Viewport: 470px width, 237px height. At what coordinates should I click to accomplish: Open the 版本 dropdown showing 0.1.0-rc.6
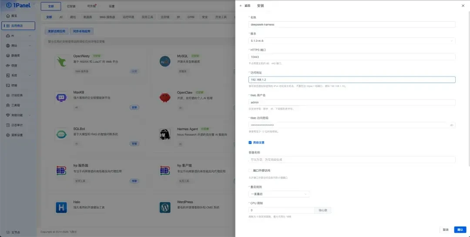(352, 41)
